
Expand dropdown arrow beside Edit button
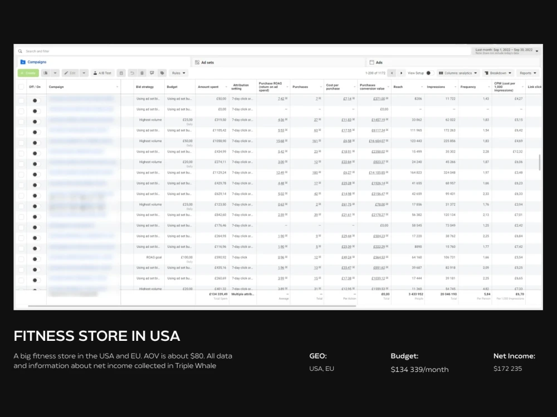coord(84,73)
